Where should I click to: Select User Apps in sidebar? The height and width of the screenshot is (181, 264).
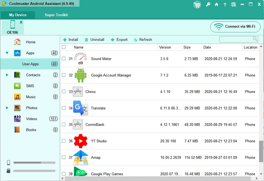(x=30, y=64)
